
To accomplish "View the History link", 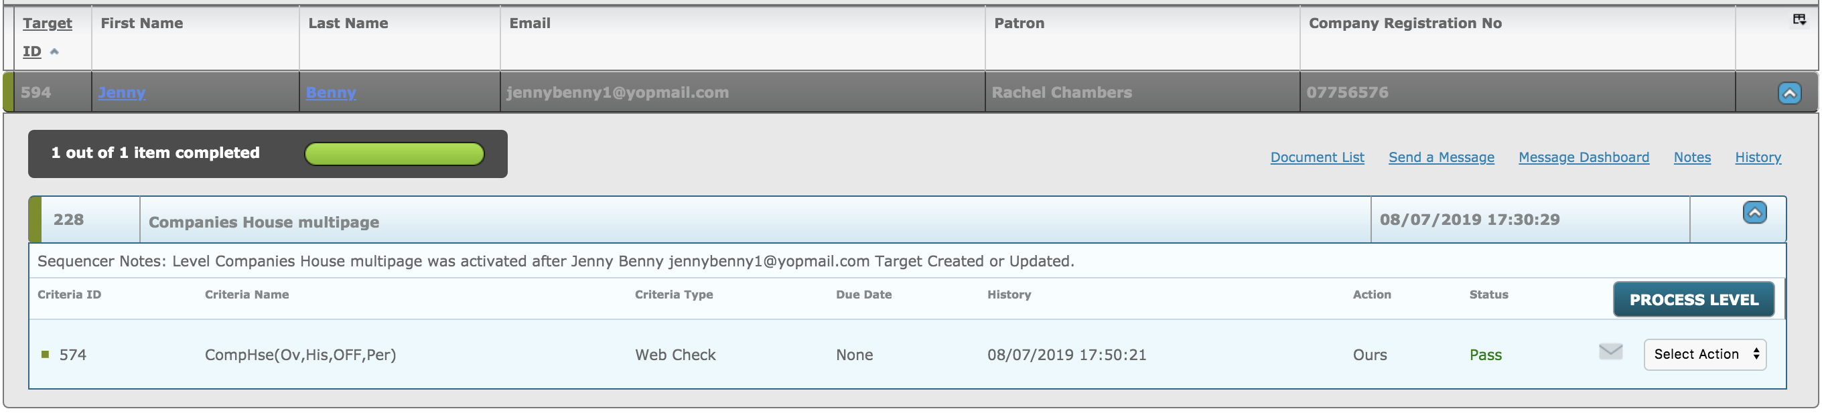I will pyautogui.click(x=1758, y=157).
